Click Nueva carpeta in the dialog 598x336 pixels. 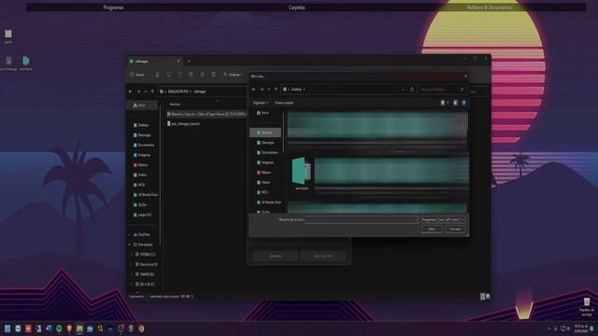click(284, 103)
